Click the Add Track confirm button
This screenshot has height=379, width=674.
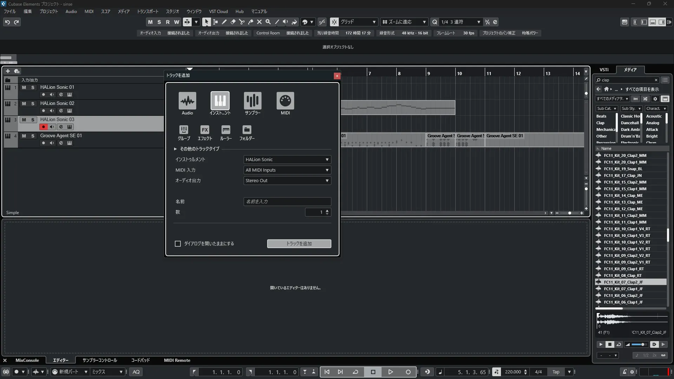pyautogui.click(x=299, y=244)
